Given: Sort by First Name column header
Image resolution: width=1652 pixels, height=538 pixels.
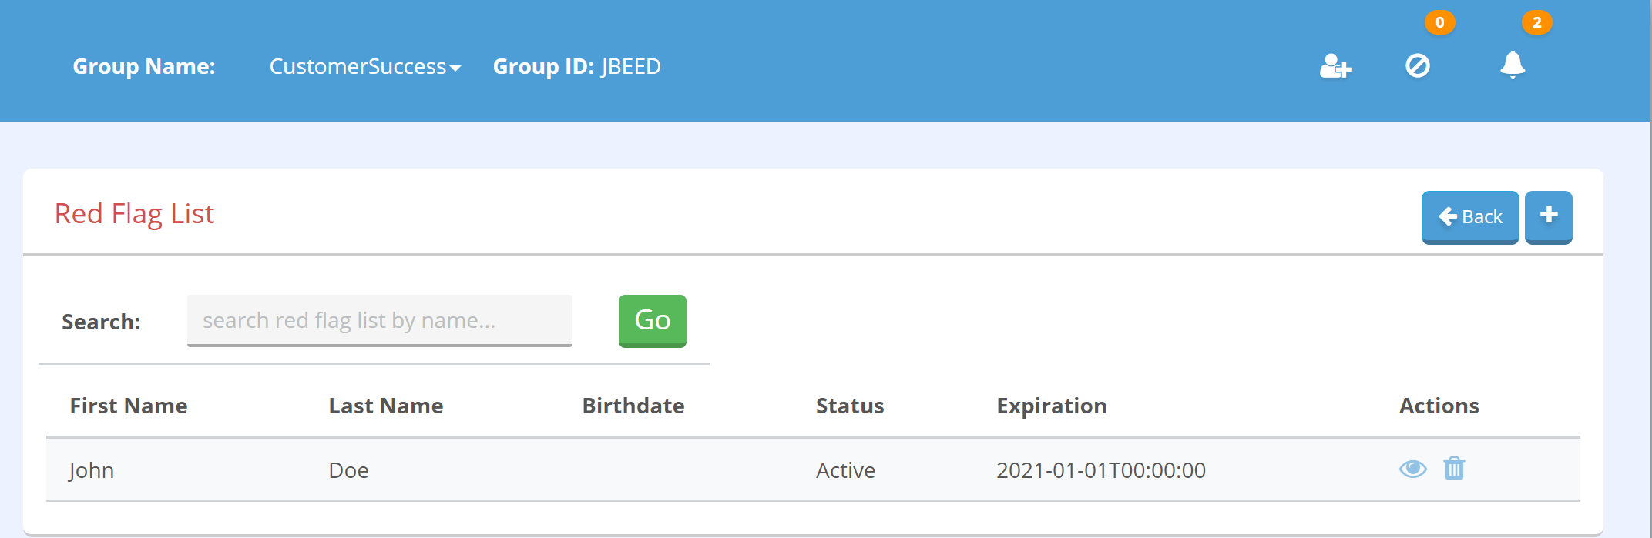Looking at the screenshot, I should (x=129, y=406).
